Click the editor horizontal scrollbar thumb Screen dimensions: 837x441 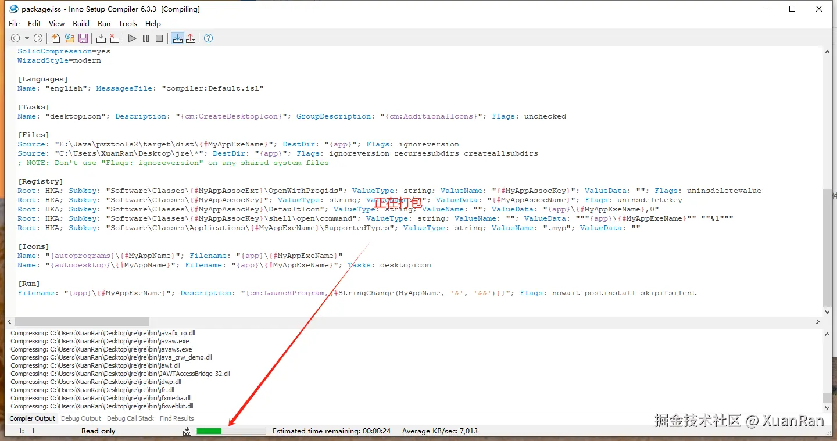[82, 321]
